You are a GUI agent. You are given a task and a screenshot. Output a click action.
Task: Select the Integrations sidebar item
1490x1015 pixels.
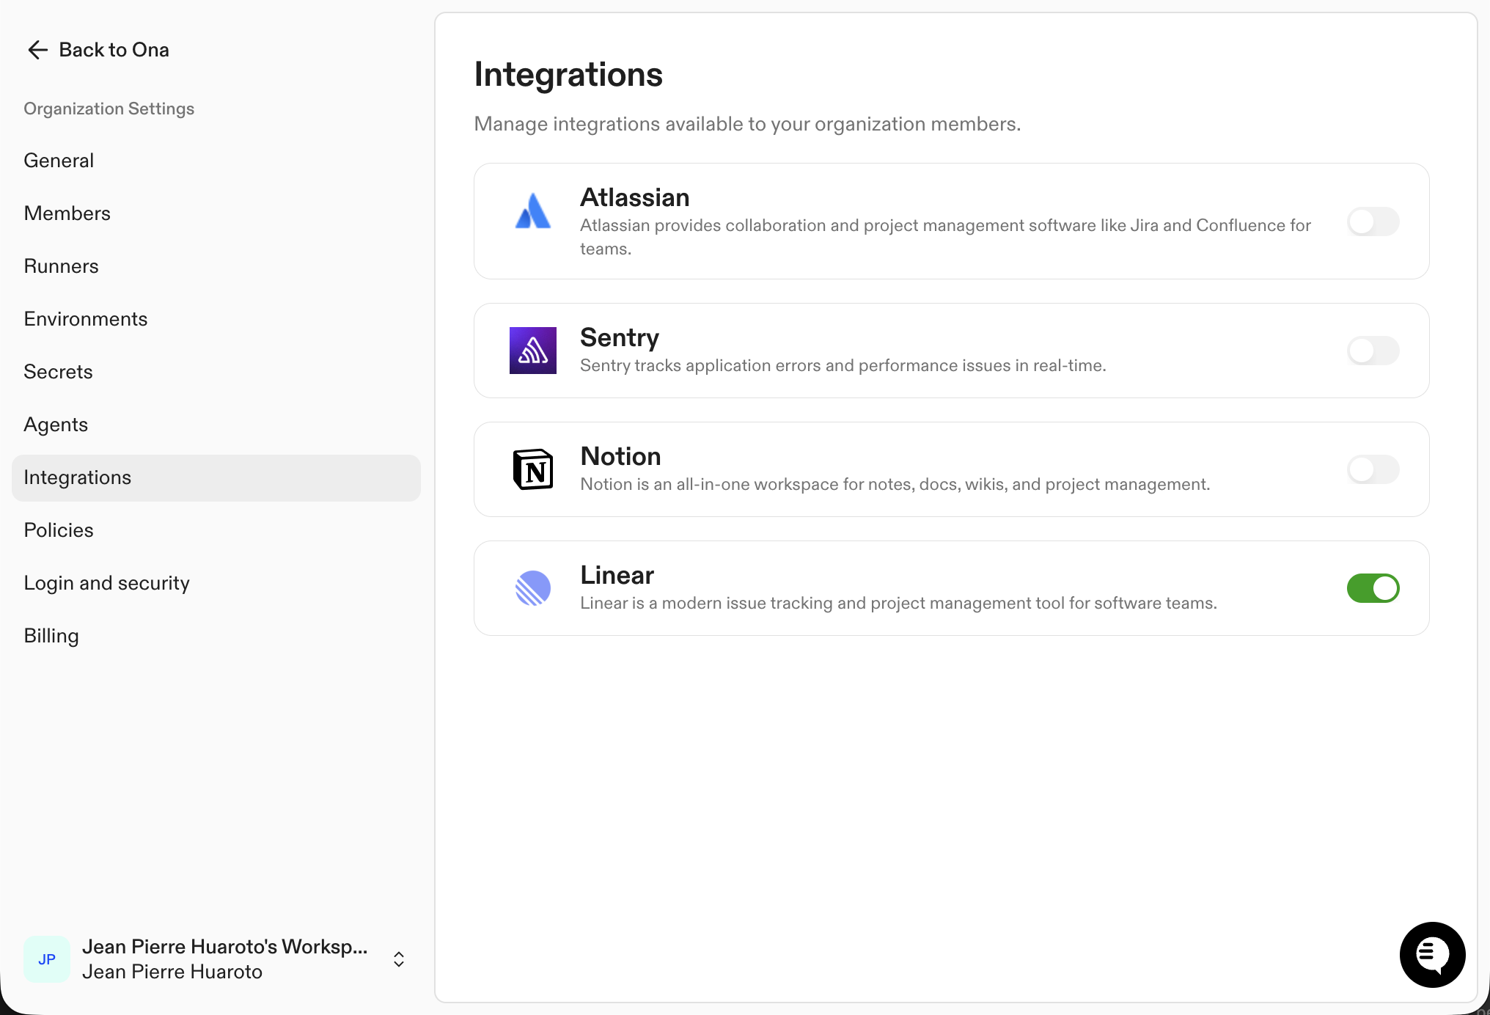[x=77, y=477]
